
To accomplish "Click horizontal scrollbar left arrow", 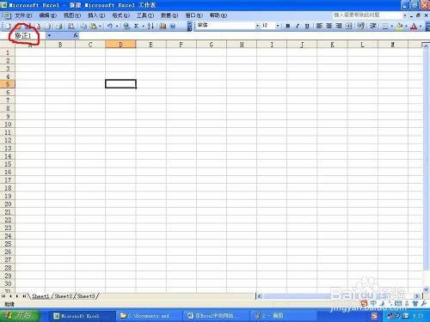I will pos(259,296).
